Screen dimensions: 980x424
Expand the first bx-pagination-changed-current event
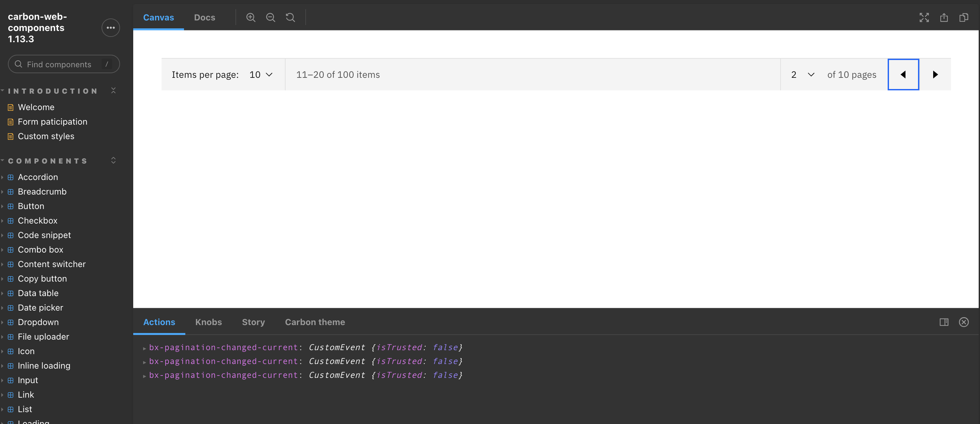[x=144, y=347]
